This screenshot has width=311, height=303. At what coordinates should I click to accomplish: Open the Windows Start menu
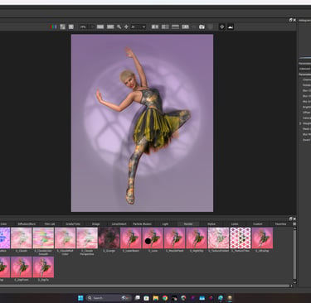(80, 298)
